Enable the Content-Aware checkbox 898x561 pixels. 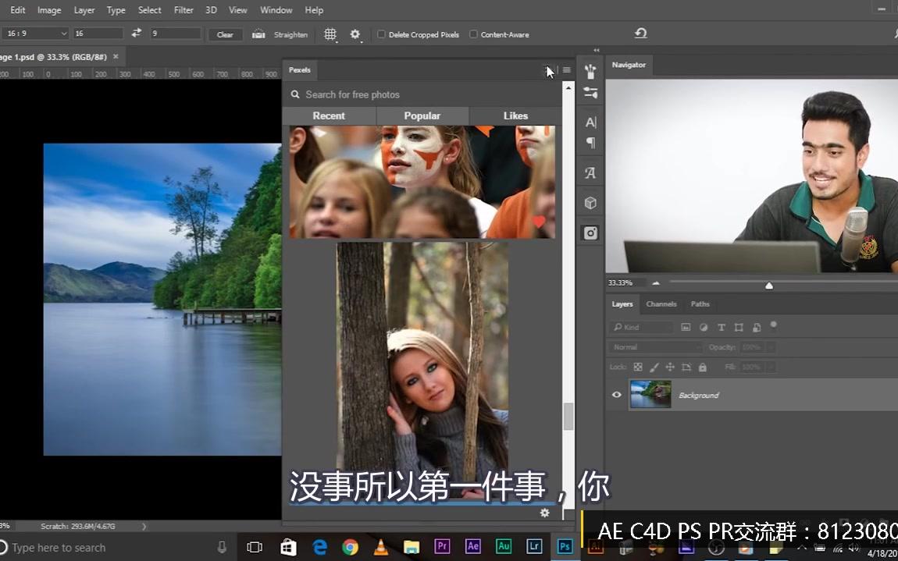(474, 34)
